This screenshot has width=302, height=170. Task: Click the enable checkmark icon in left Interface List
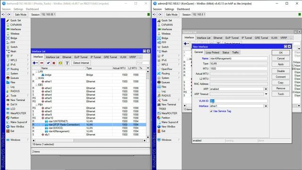pos(48,63)
